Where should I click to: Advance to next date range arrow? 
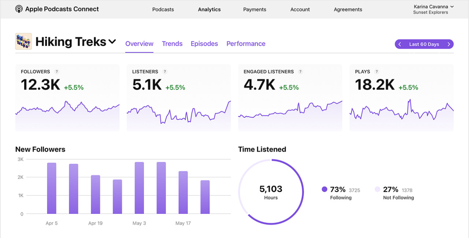pos(448,44)
